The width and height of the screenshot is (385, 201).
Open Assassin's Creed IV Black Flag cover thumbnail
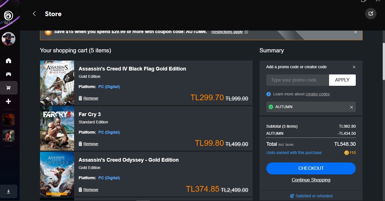57,83
